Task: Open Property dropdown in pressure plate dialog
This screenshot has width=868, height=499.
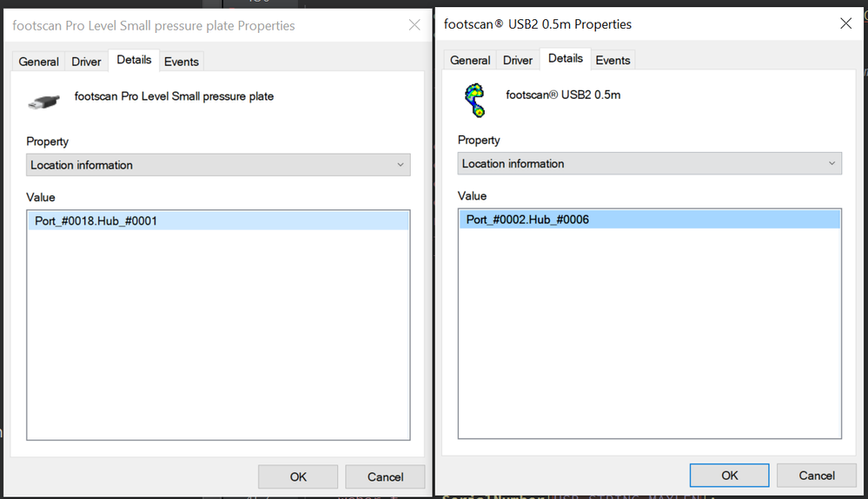Action: (x=218, y=165)
